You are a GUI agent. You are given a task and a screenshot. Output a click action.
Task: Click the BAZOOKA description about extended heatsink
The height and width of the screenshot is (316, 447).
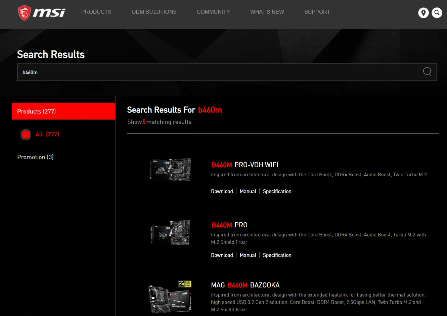pos(318,302)
